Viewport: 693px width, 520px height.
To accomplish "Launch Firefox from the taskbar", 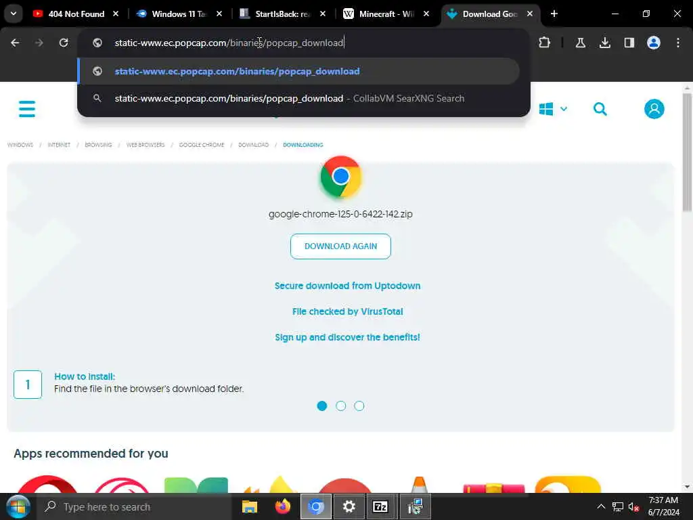I will coord(283,506).
